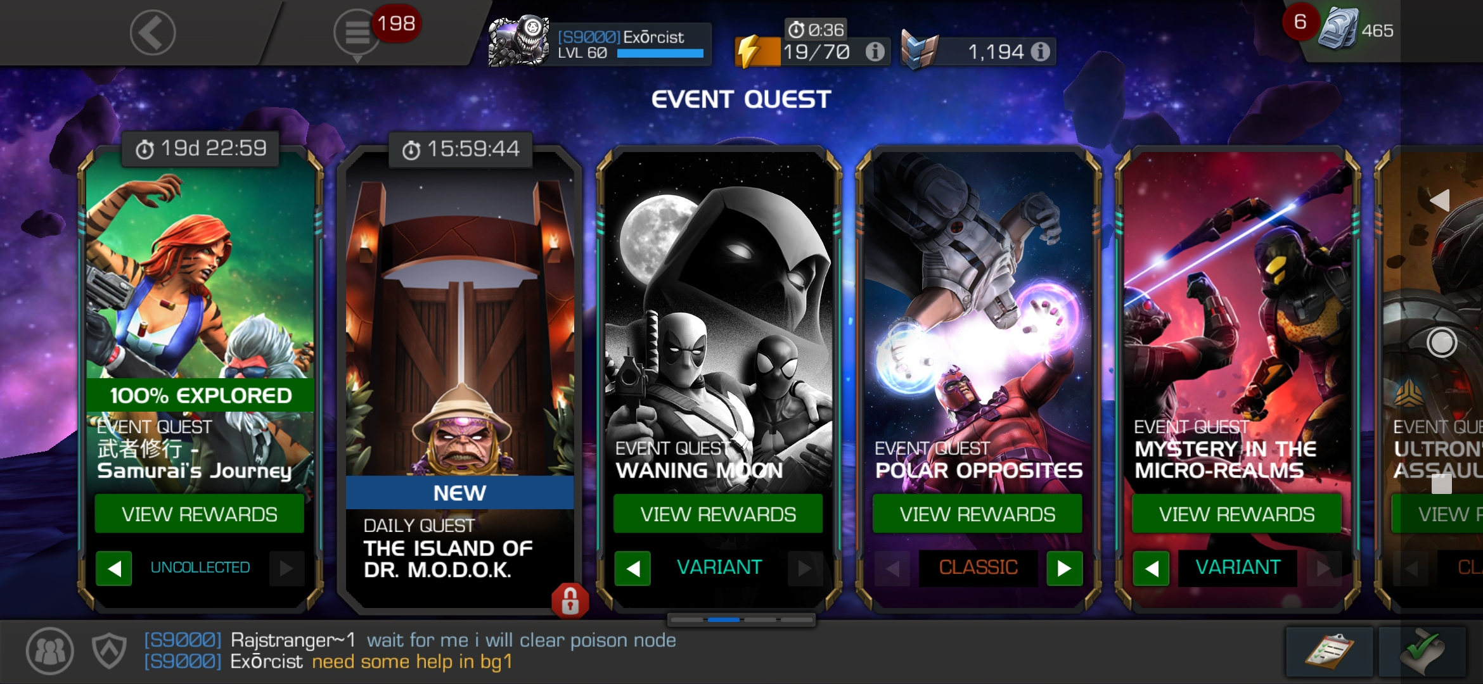Switch Samurai's Journey difficulty with left arrow
Viewport: 1483px width, 684px height.
(114, 568)
